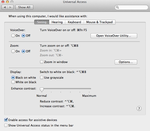Viewport: 150px width, 131px height.
Task: Click the 'Reduce contrast' shortcut text
Action: pyautogui.click(x=57, y=101)
